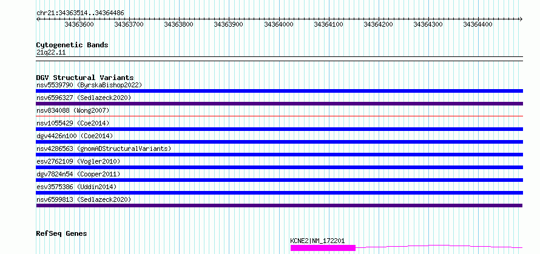Click ruler position 34364200
Viewport: 540px width, 254px height.
coord(379,24)
